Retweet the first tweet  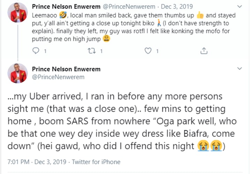(92, 51)
